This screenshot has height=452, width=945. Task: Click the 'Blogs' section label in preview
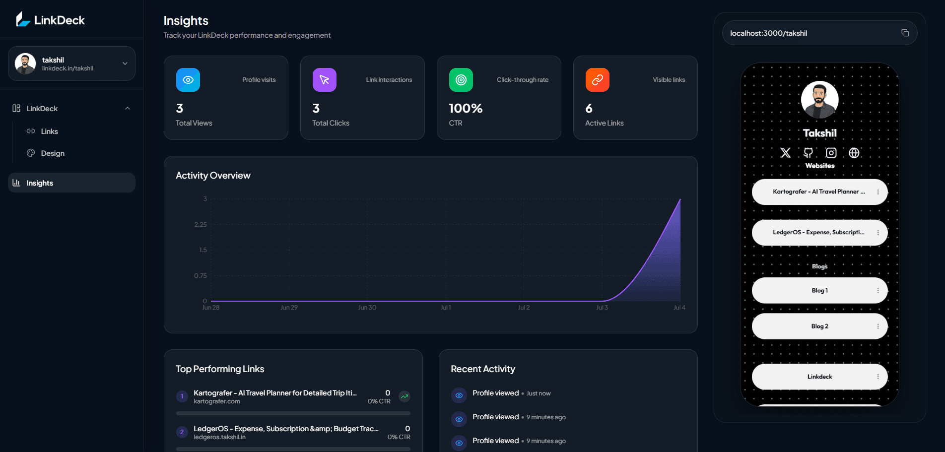pyautogui.click(x=820, y=266)
